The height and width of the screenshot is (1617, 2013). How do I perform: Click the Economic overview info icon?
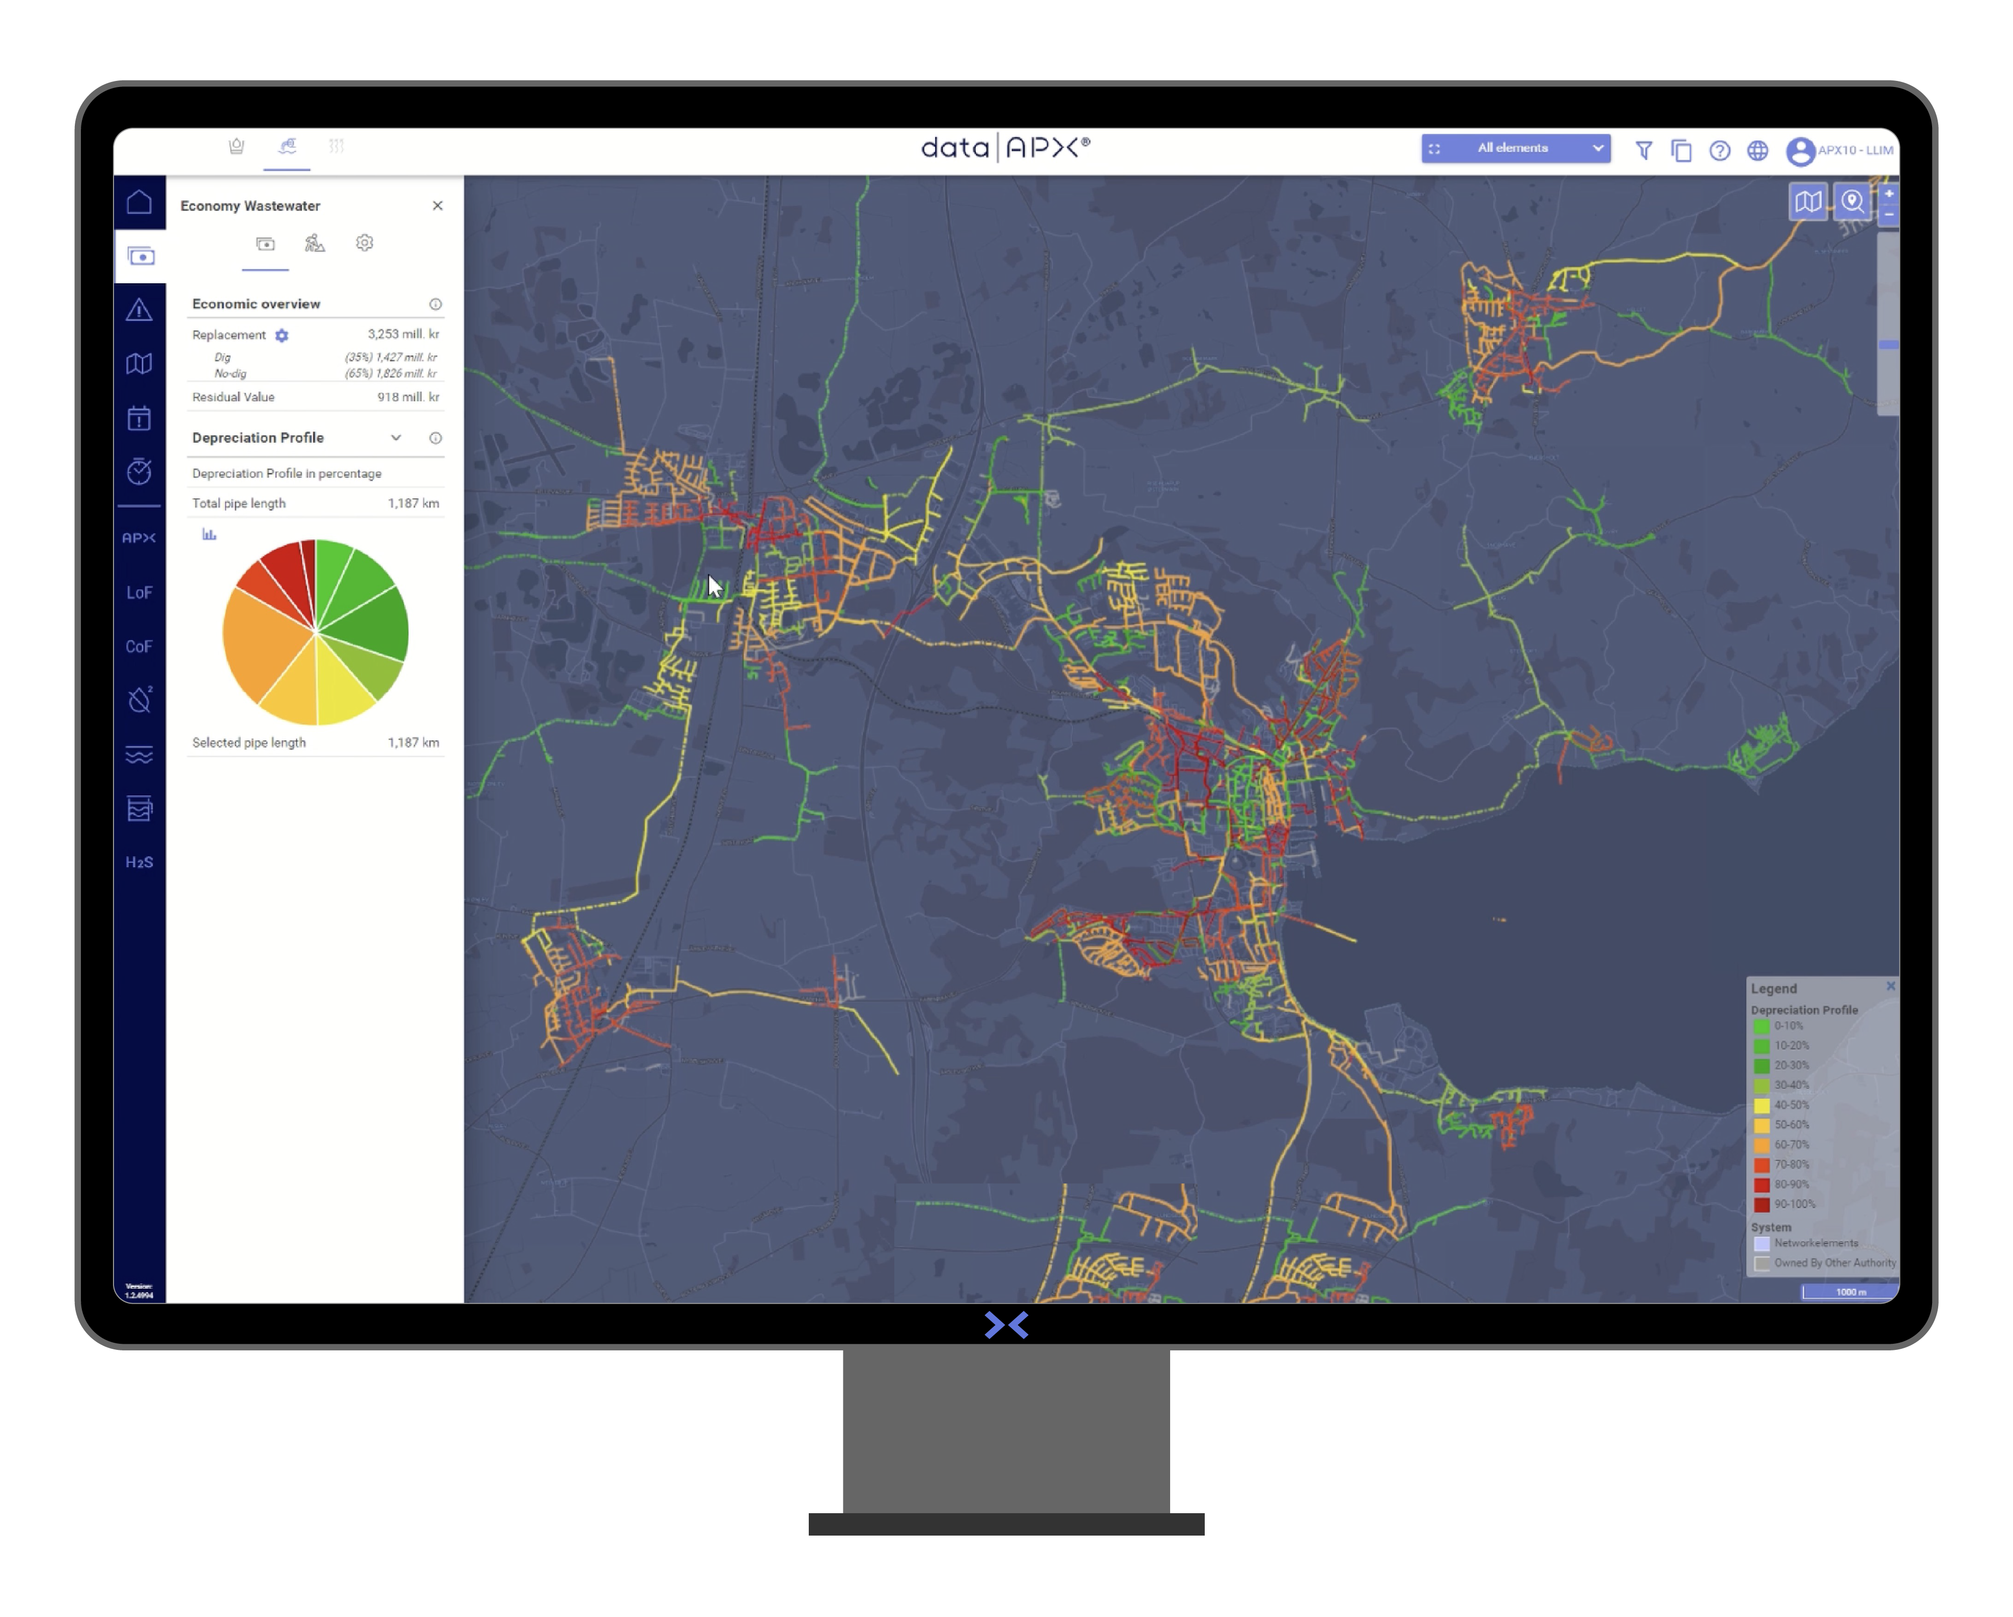pos(435,304)
